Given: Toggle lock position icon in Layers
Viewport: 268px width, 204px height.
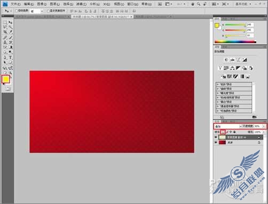Looking at the screenshot, I should [x=231, y=132].
